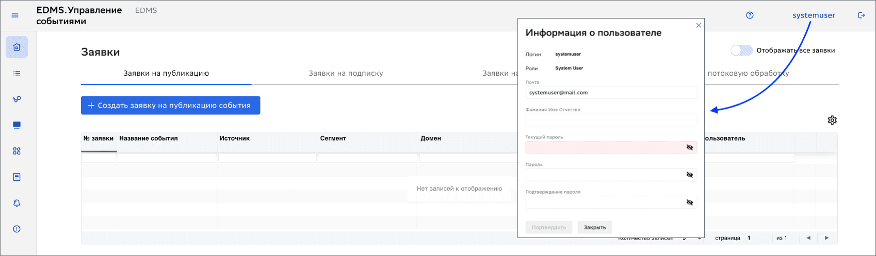876x256 pixels.
Task: Click EDMS.Управление событиями title
Action: click(79, 16)
